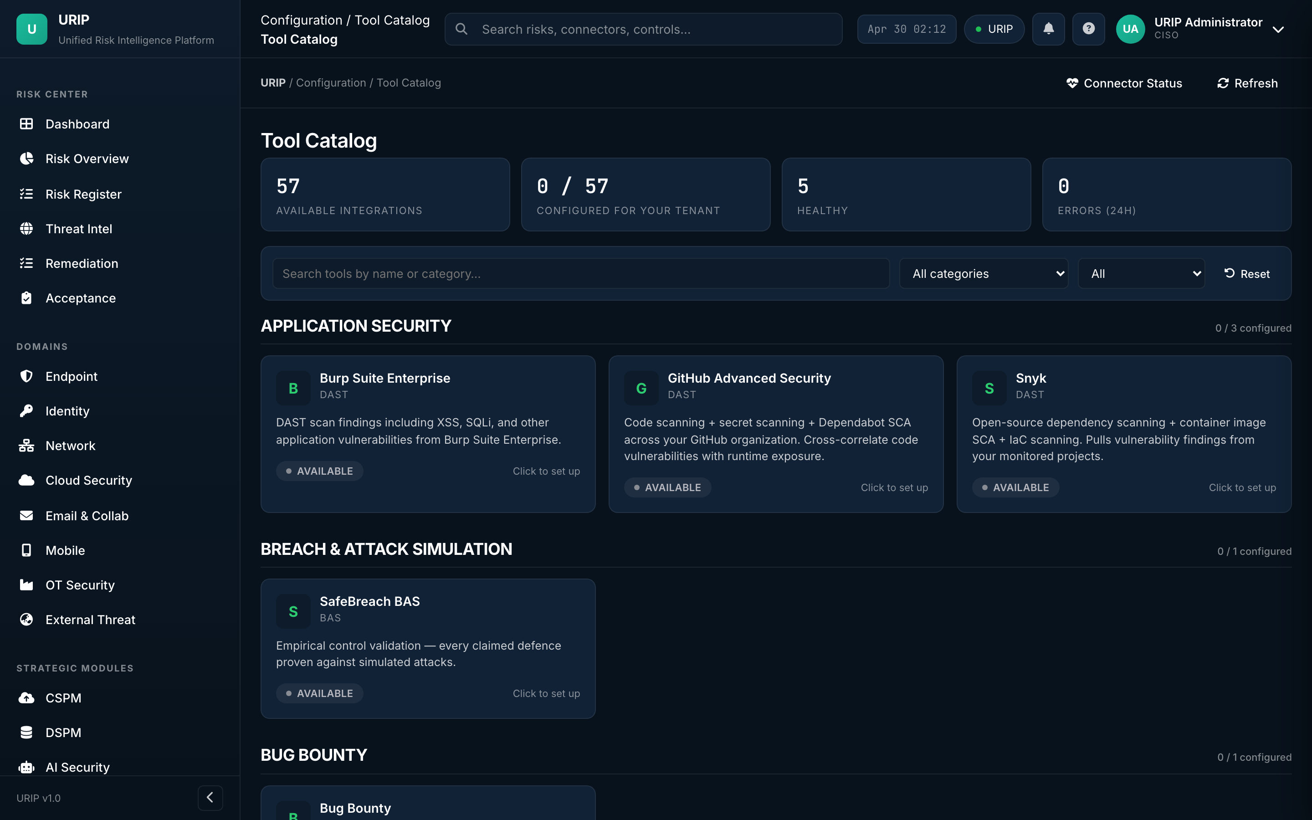
Task: Open the Remediation section
Action: (120, 263)
